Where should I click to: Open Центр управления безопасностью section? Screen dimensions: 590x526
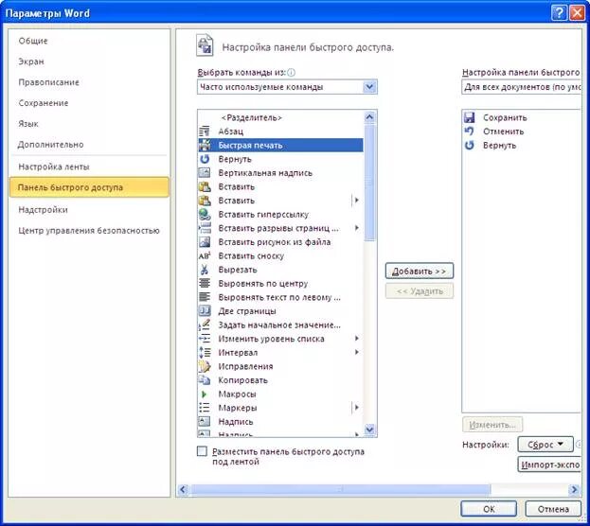click(89, 230)
